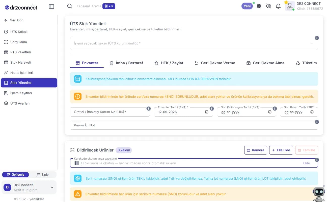The height and width of the screenshot is (202, 328).
Task: Open Hasta İşlemleri in sidebar
Action: [29, 73]
